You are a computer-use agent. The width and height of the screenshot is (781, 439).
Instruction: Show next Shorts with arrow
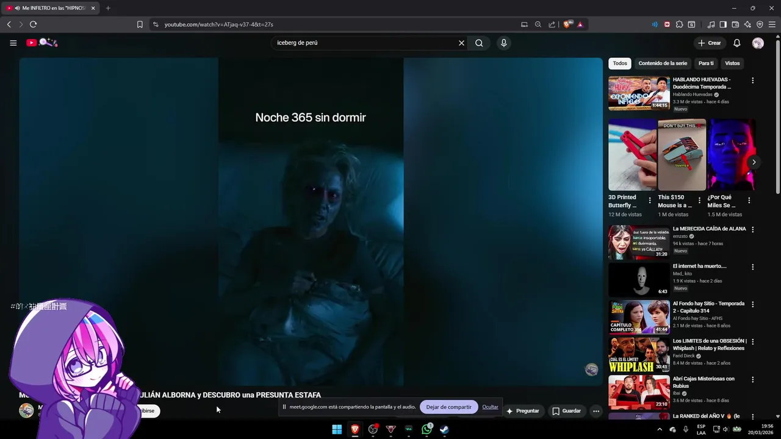[x=754, y=162]
